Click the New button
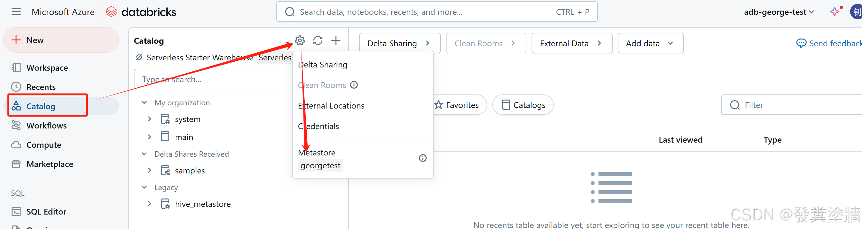This screenshot has height=229, width=862. pos(61,40)
